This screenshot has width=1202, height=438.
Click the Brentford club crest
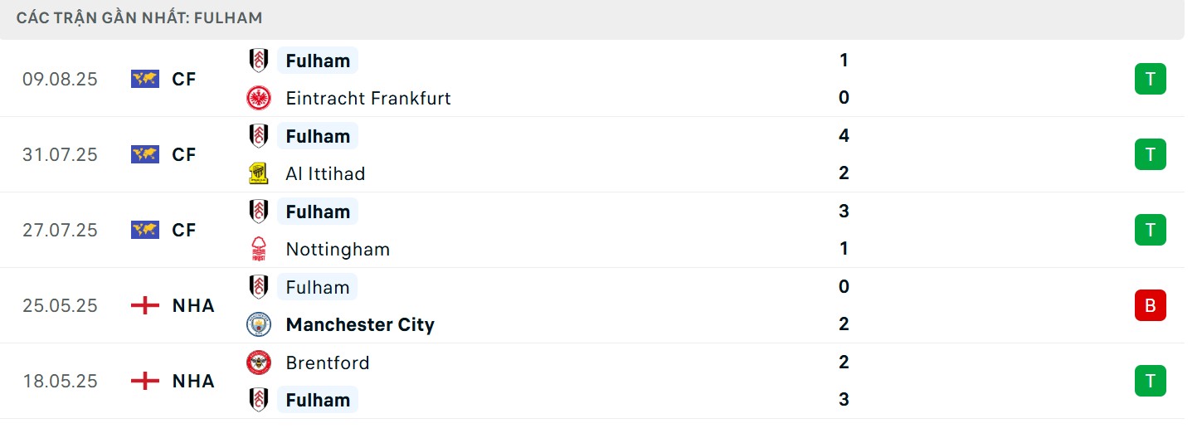pyautogui.click(x=259, y=363)
